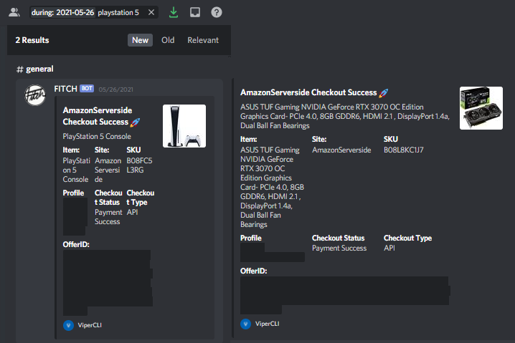This screenshot has width=515, height=343.
Task: Click the 05/26/2021 message timestamp
Action: (116, 90)
